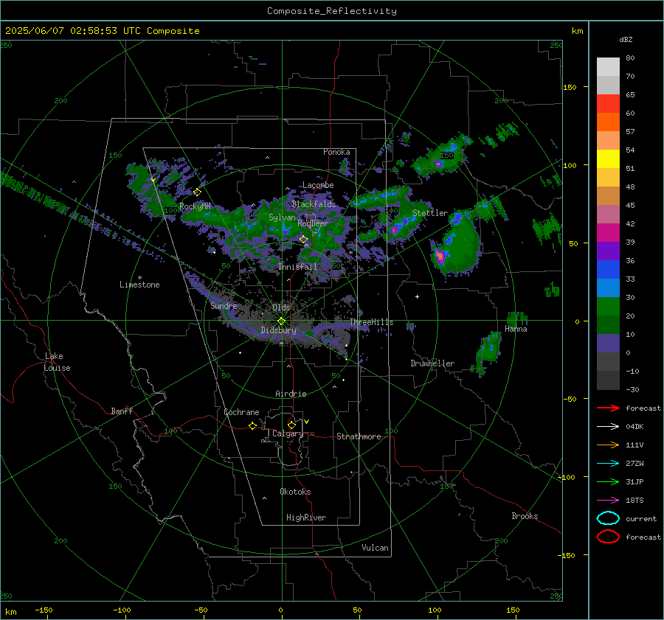Click the cyan 'current' ellipse icon
Screen dimensions: 664x620
tap(608, 518)
